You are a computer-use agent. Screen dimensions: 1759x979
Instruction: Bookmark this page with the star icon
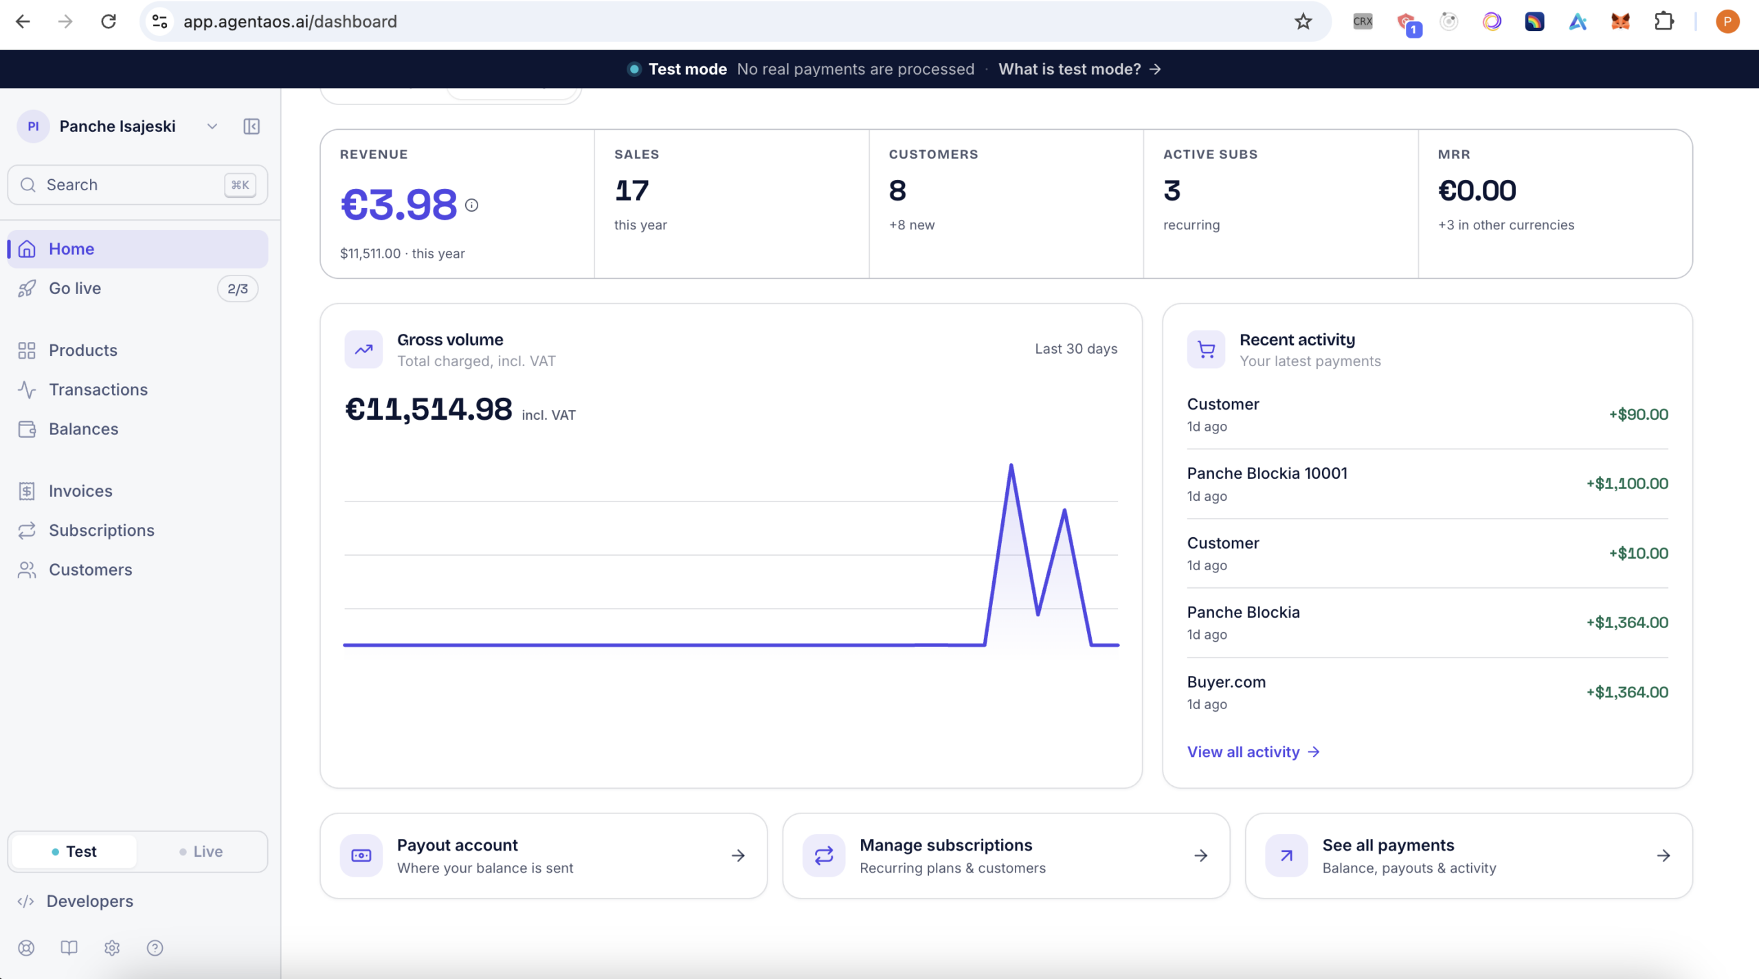coord(1303,21)
